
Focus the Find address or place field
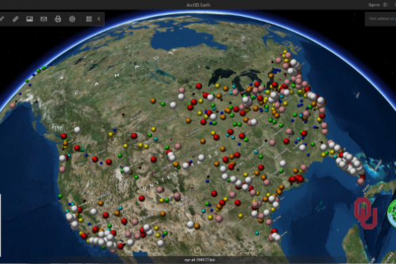pyautogui.click(x=380, y=19)
